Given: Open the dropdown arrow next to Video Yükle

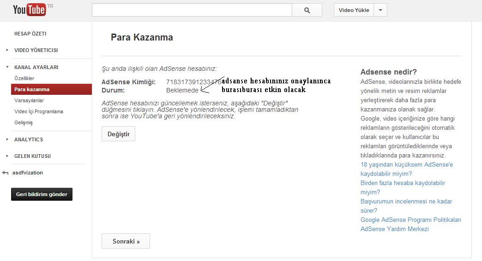Looking at the screenshot, I should click(x=380, y=10).
